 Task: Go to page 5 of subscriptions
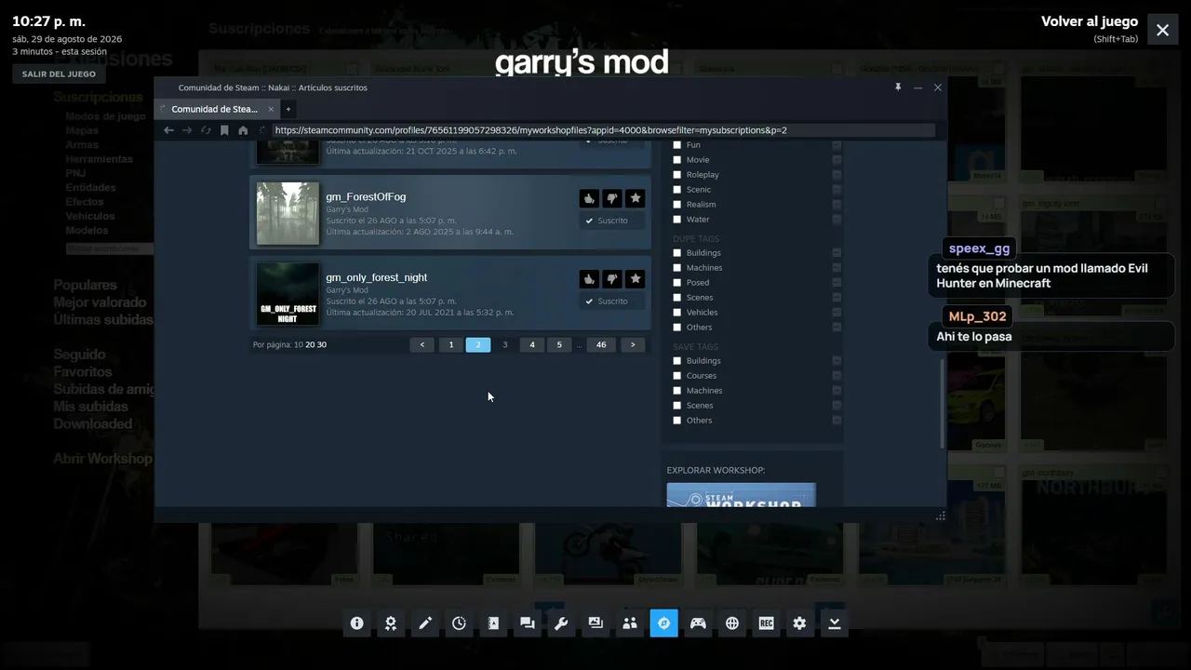click(559, 344)
